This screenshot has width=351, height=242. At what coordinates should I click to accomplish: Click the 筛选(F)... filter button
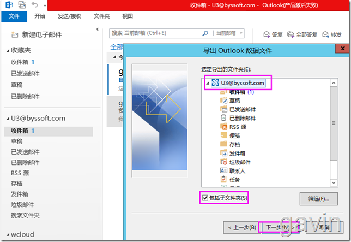(318, 199)
